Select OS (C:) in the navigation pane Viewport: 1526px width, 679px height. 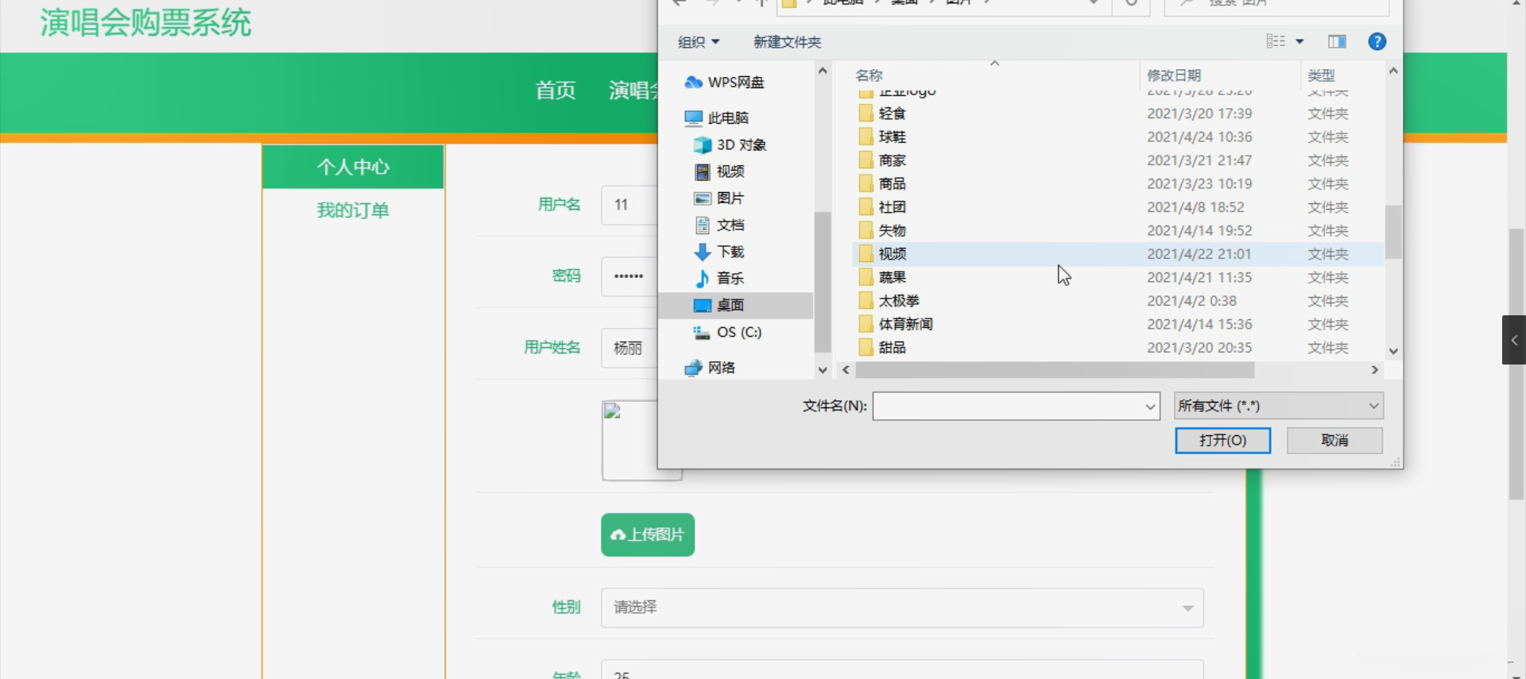pos(738,332)
